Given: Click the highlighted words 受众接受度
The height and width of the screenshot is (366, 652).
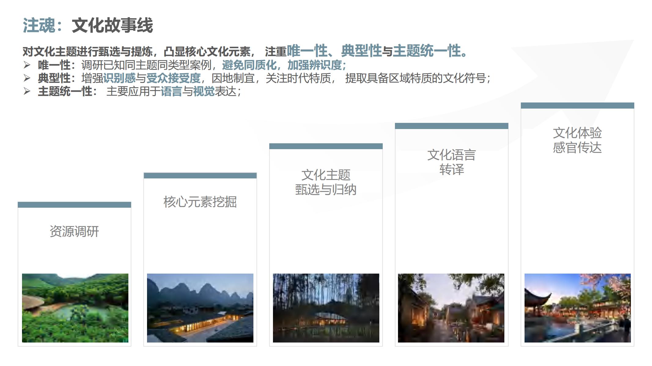Looking at the screenshot, I should click(173, 78).
